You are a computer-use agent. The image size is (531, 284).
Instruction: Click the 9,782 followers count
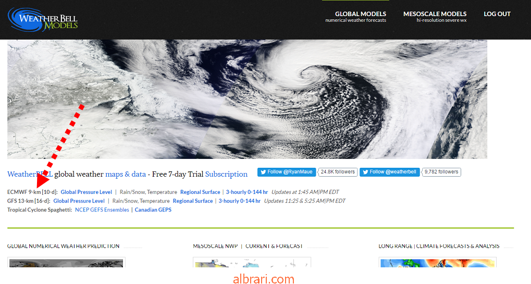click(x=441, y=172)
